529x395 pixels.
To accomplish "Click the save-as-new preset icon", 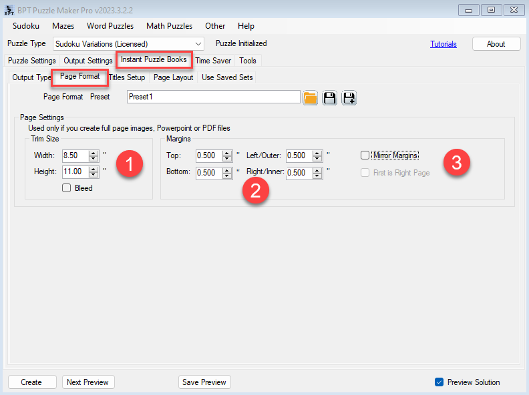I will [349, 97].
